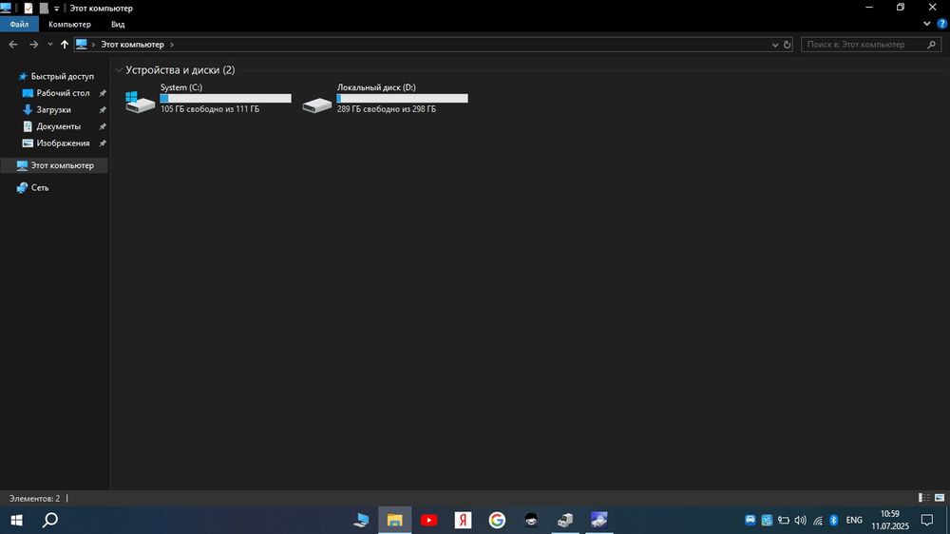Open the Customize Quick Access Toolbar dropdown
Screen dimensions: 950x534
coord(56,9)
